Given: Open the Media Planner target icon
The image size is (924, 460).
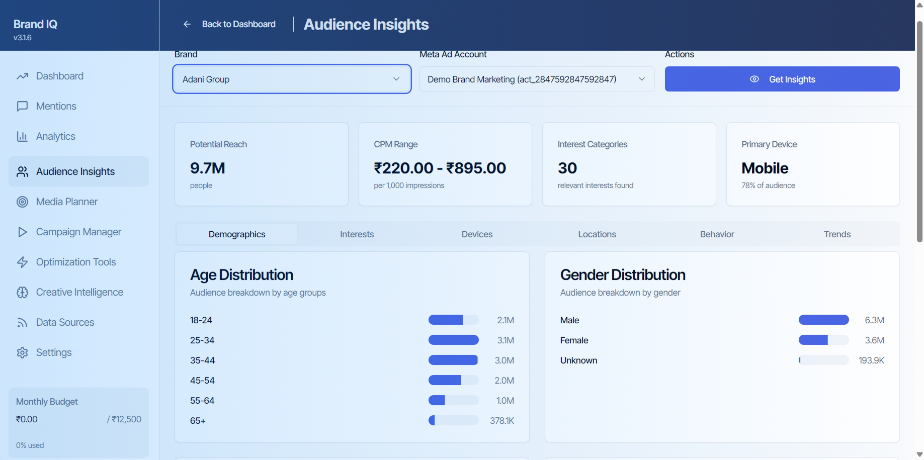Looking at the screenshot, I should click(23, 202).
